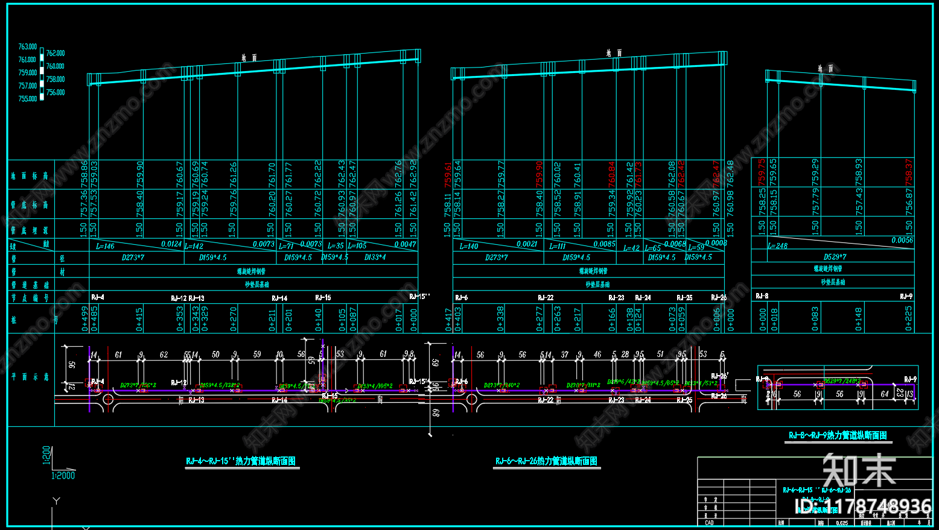Select the length value 'L=71'
939x530 pixels.
(286, 246)
